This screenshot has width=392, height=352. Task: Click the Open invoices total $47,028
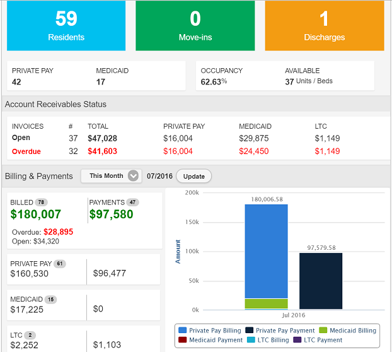tap(101, 138)
